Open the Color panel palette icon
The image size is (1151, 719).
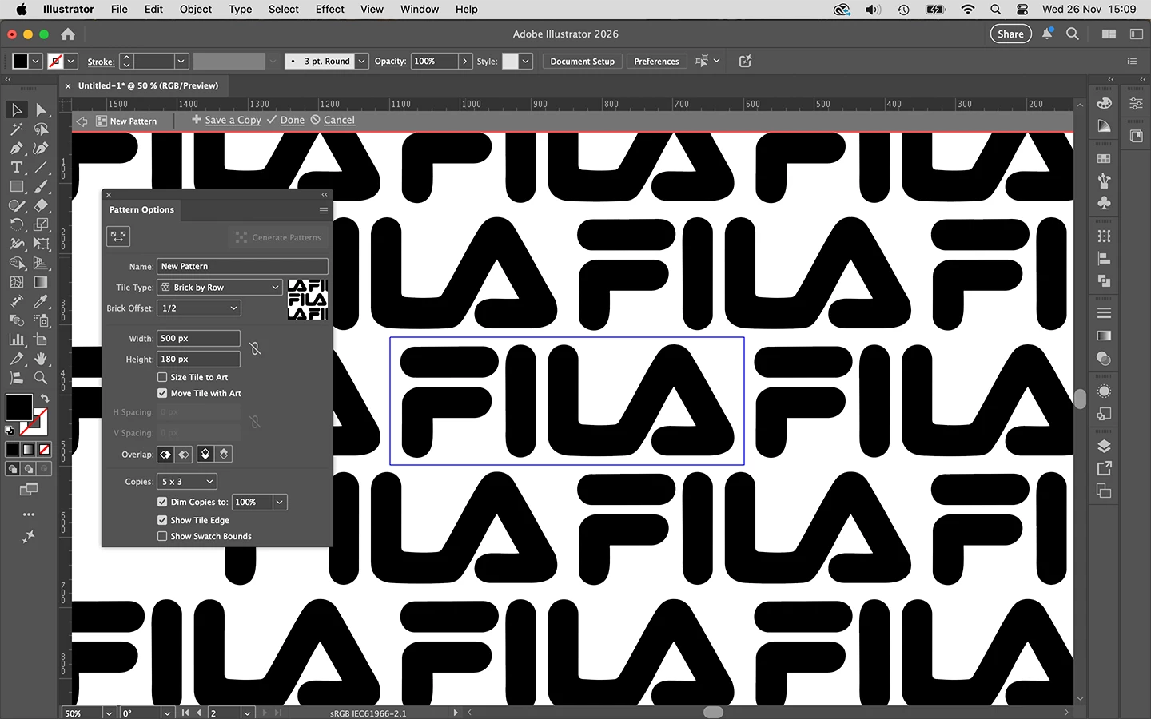(x=1104, y=104)
